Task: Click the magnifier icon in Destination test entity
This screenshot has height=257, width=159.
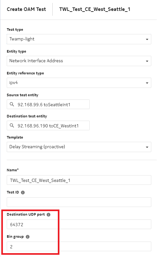Action: click(x=12, y=125)
